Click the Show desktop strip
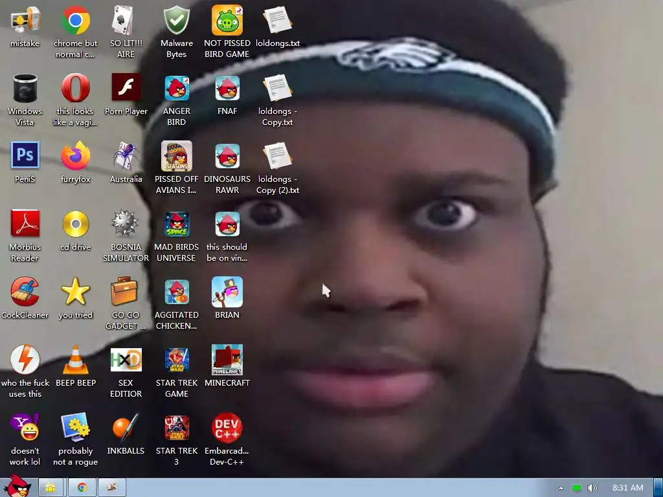Viewport: 663px width, 497px height. point(658,488)
